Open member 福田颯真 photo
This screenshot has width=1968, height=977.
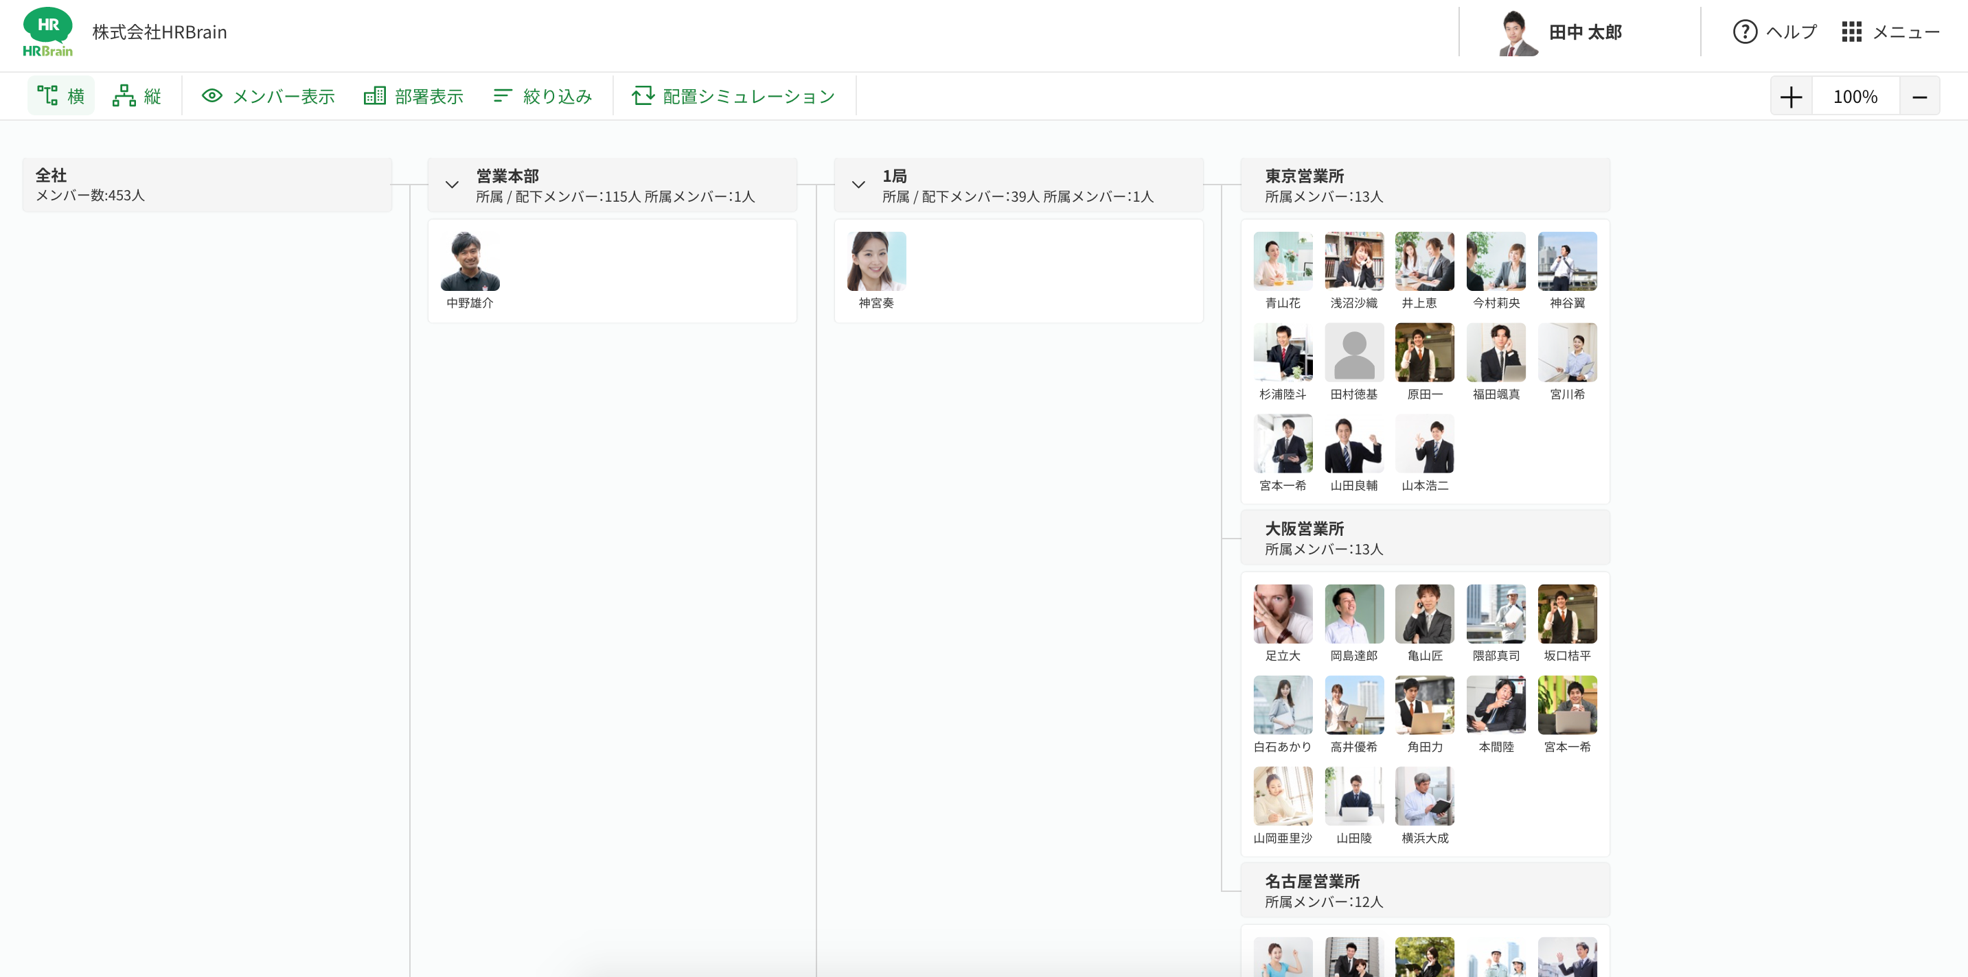[x=1496, y=353]
